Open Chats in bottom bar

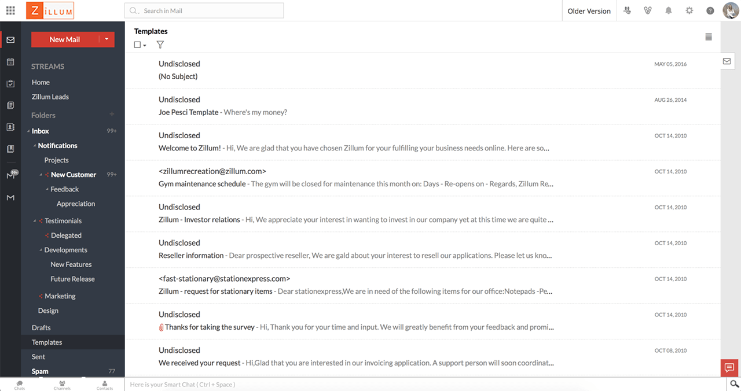pyautogui.click(x=20, y=385)
